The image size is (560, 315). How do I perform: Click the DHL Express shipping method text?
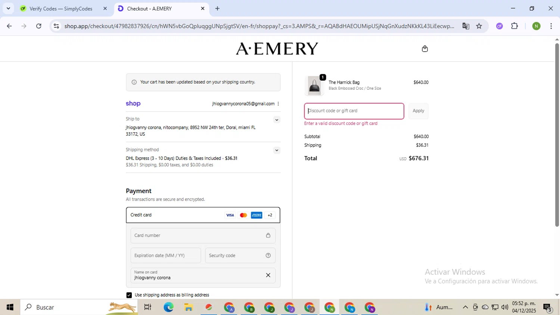tap(181, 158)
